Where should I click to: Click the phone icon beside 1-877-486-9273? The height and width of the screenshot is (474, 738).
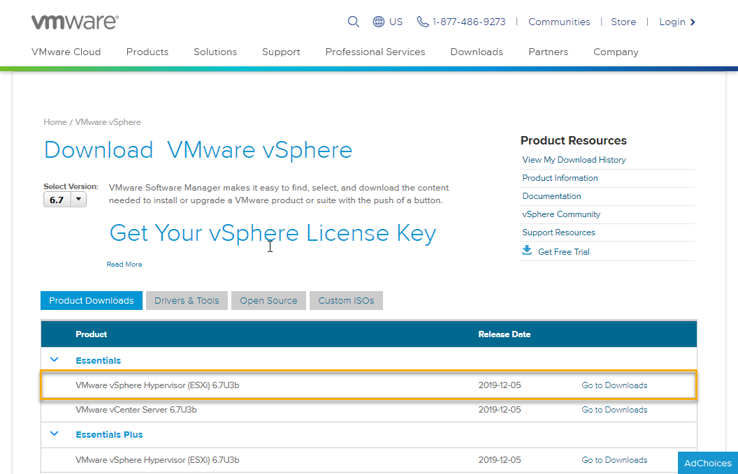pyautogui.click(x=423, y=22)
